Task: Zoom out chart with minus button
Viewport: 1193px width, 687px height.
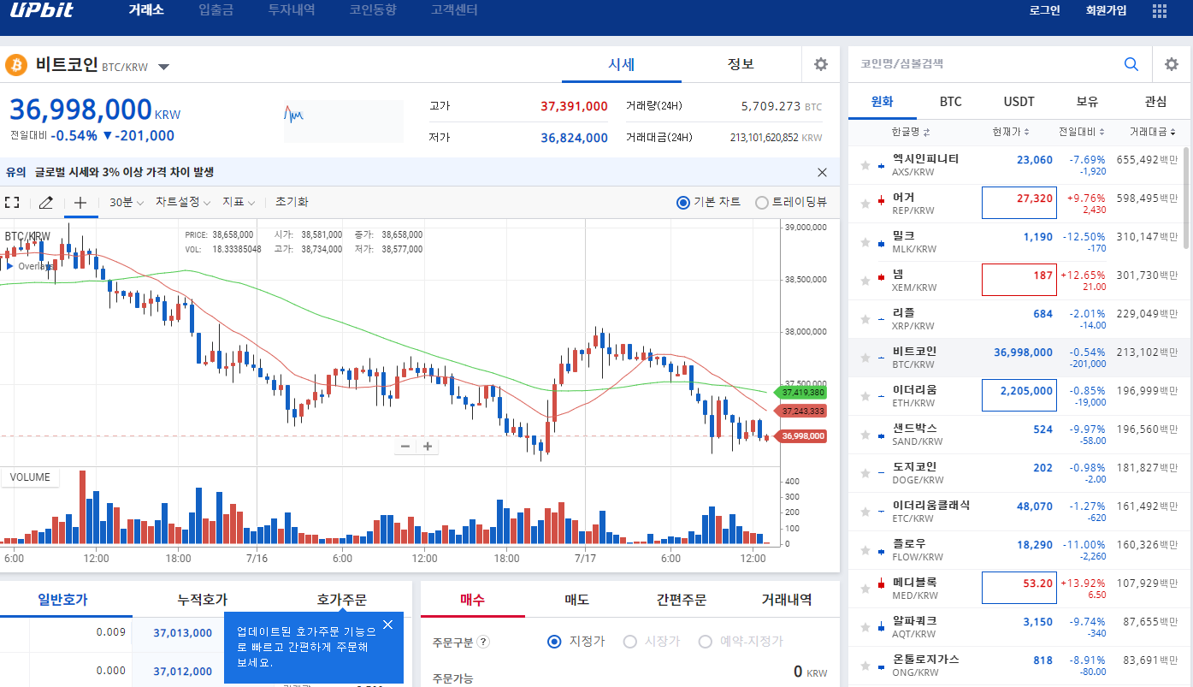Action: 405,446
